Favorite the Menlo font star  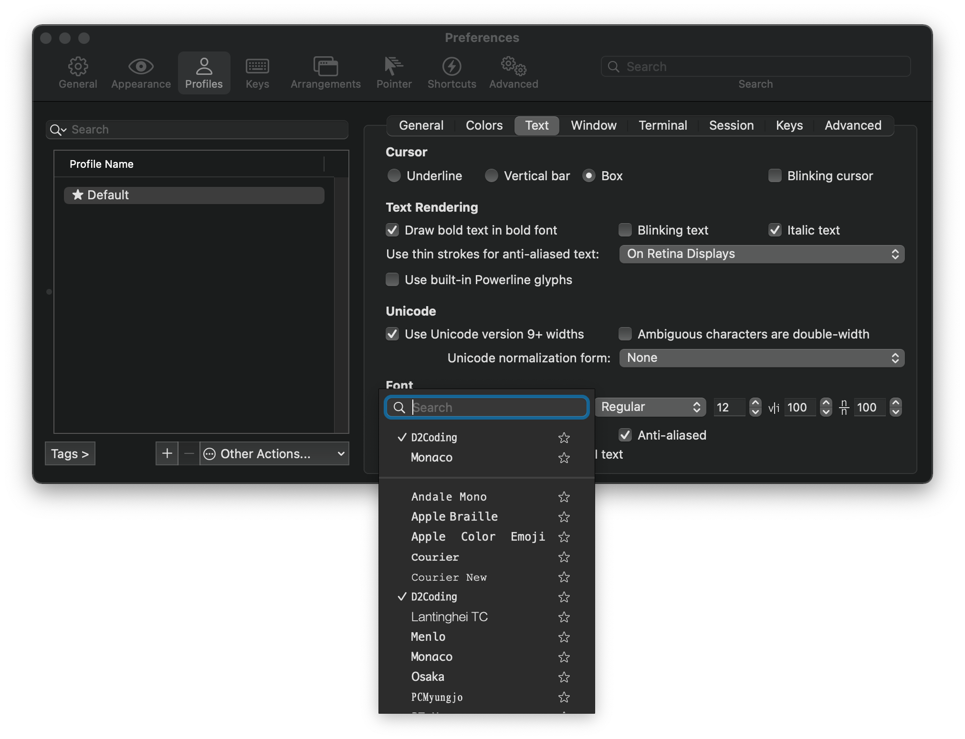(564, 637)
